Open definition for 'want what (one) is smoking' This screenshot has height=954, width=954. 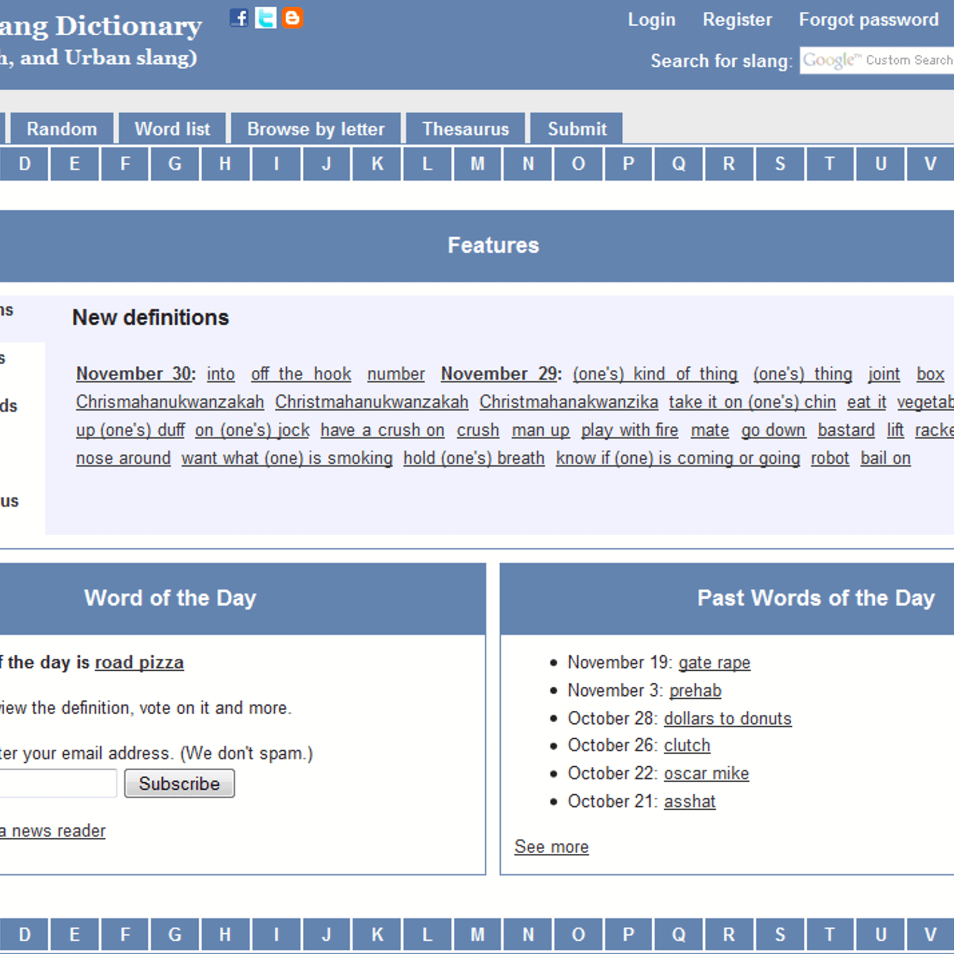(x=287, y=458)
